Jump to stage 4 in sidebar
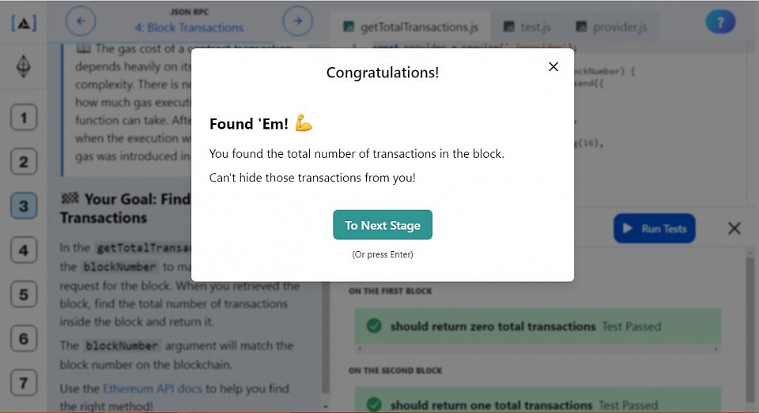Screen dimensions: 759x413 24,250
